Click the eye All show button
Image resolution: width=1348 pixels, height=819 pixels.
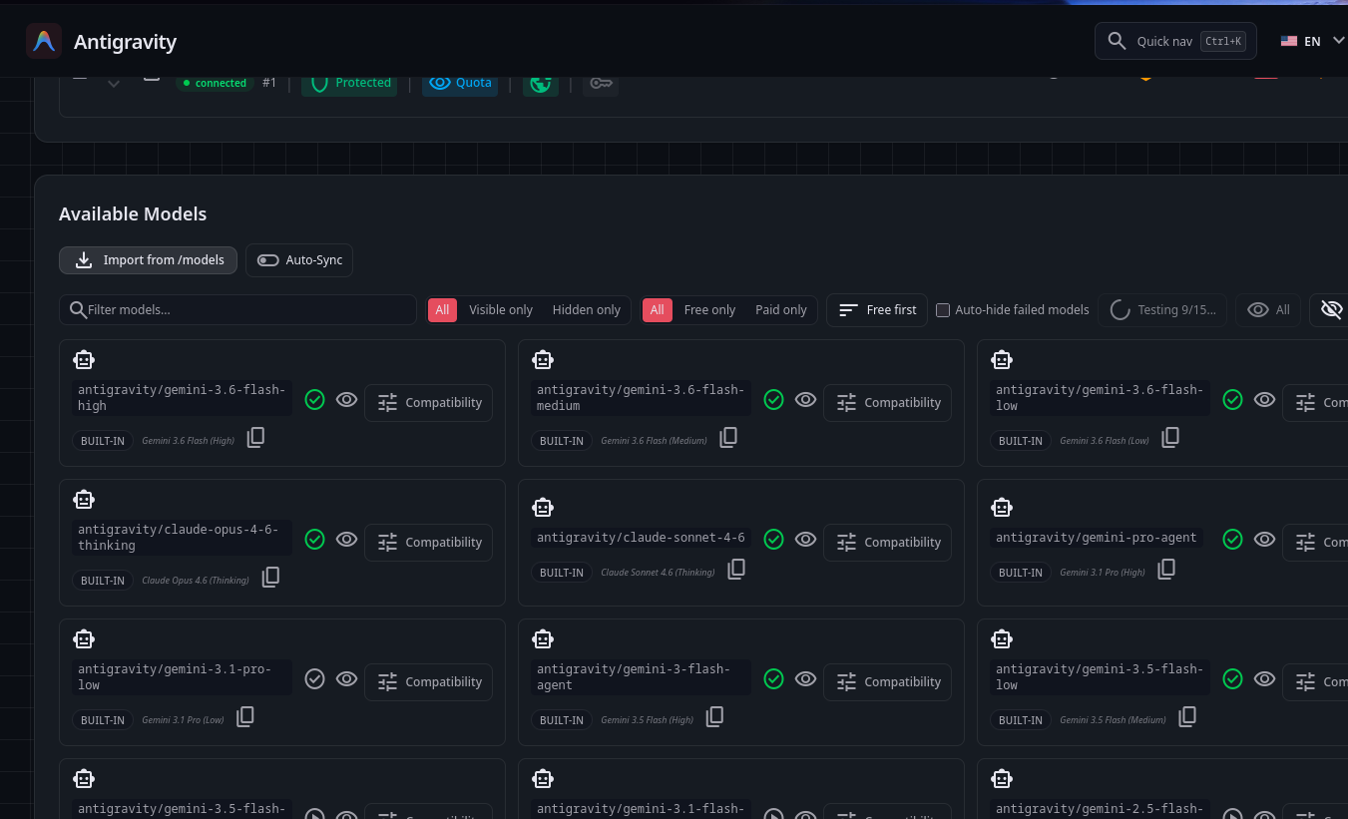1268,309
